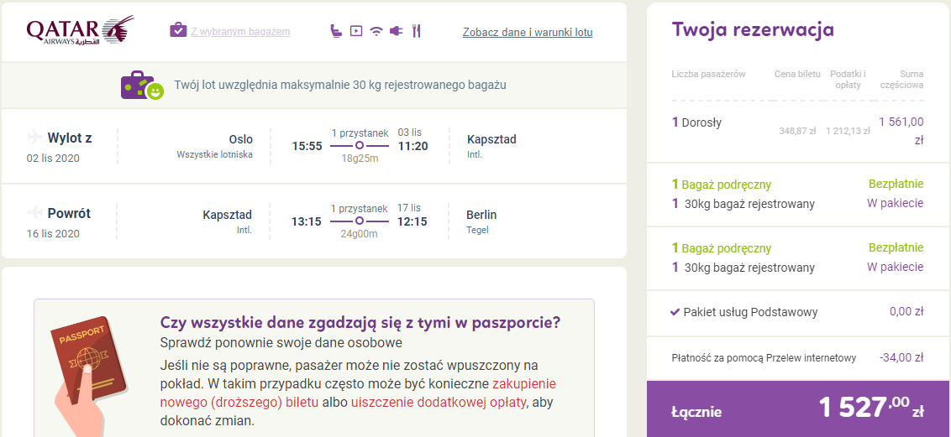Click the passport data verification heading
The width and height of the screenshot is (951, 437).
(360, 323)
